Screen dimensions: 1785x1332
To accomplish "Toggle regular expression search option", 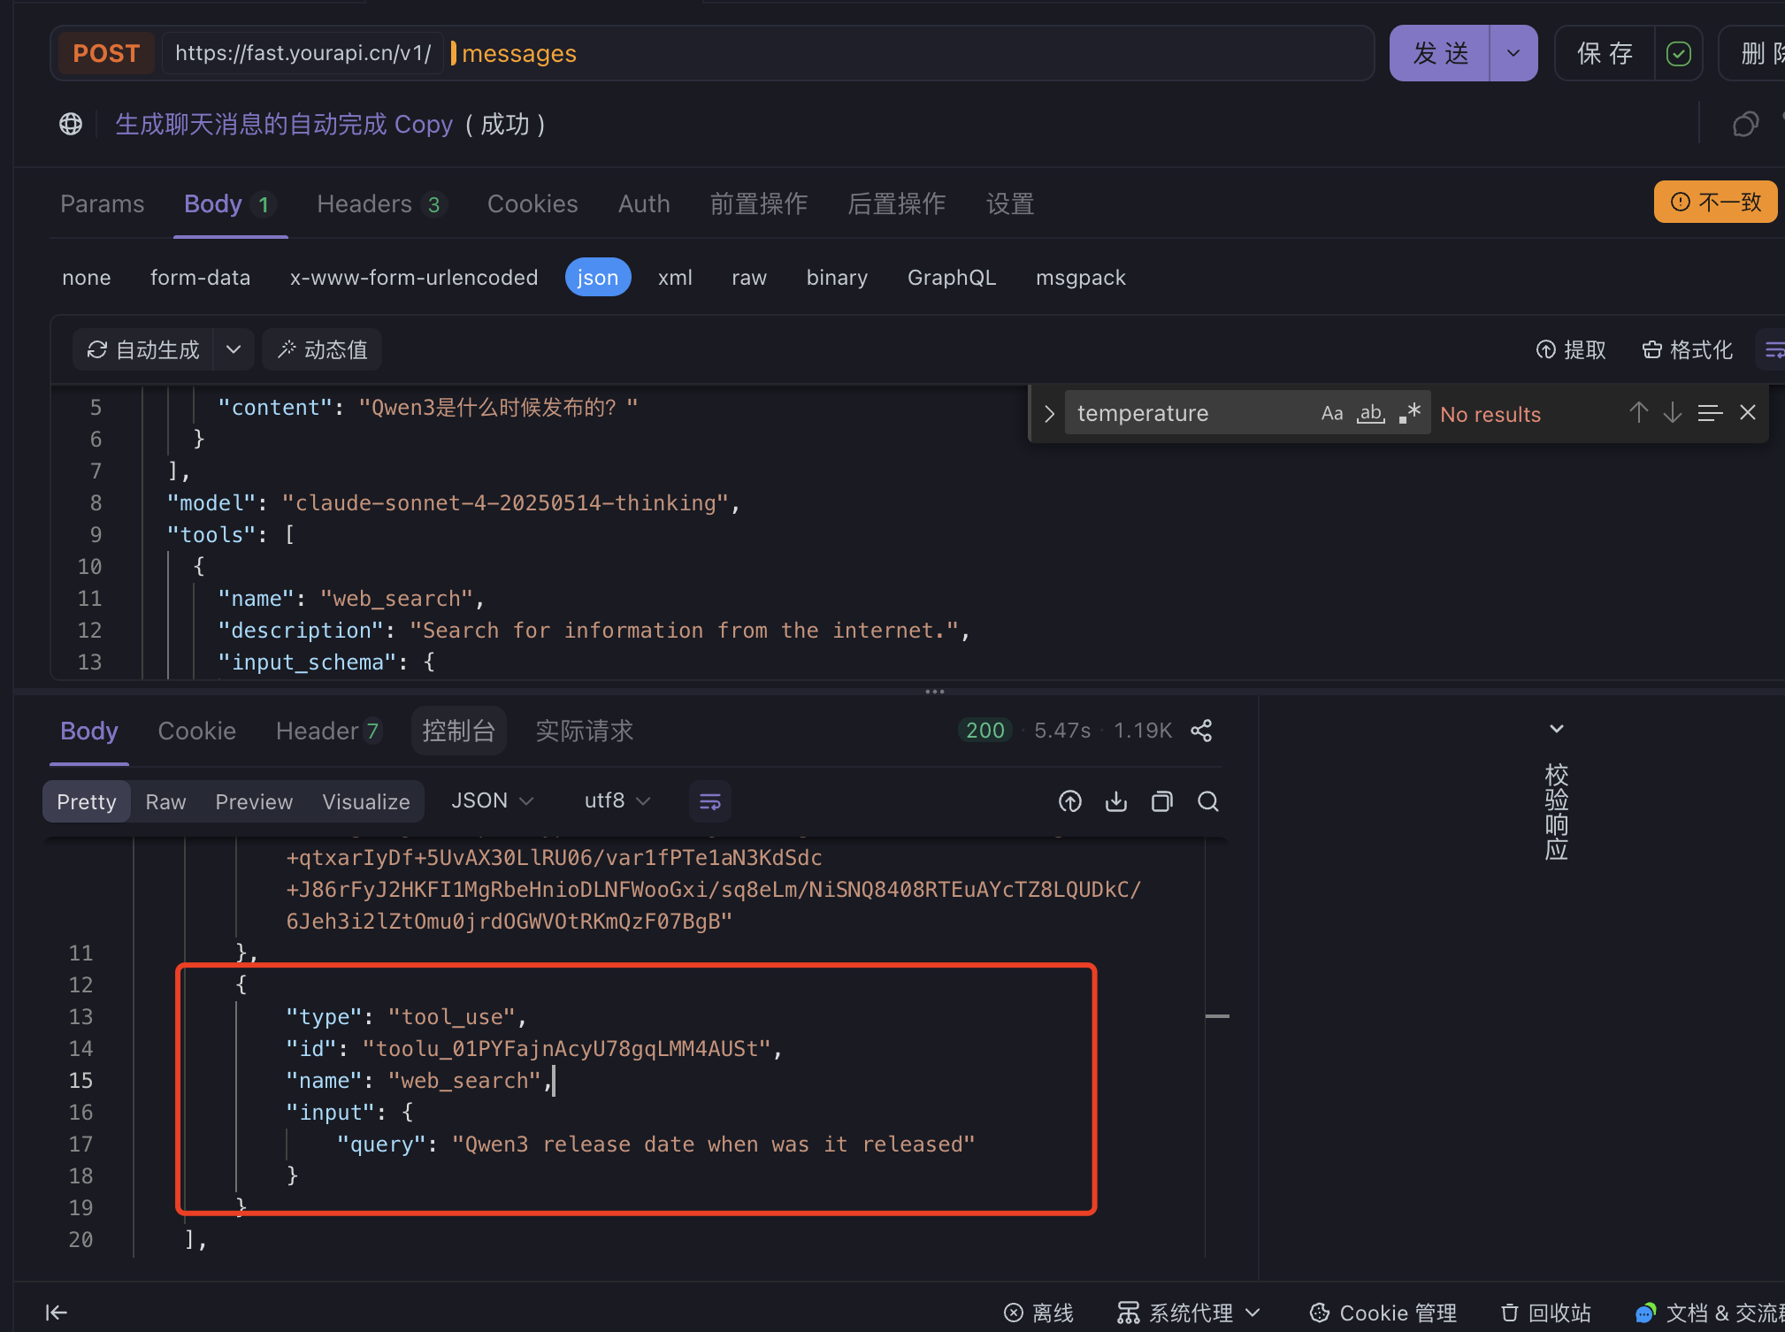I will pyautogui.click(x=1410, y=414).
